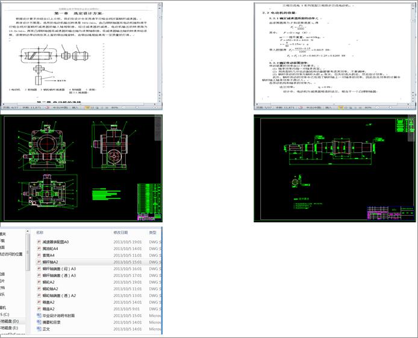This screenshot has height=338, width=418.
Task: Open 本地磁盘 (E:) in the navigation pane
Action: (x=9, y=328)
